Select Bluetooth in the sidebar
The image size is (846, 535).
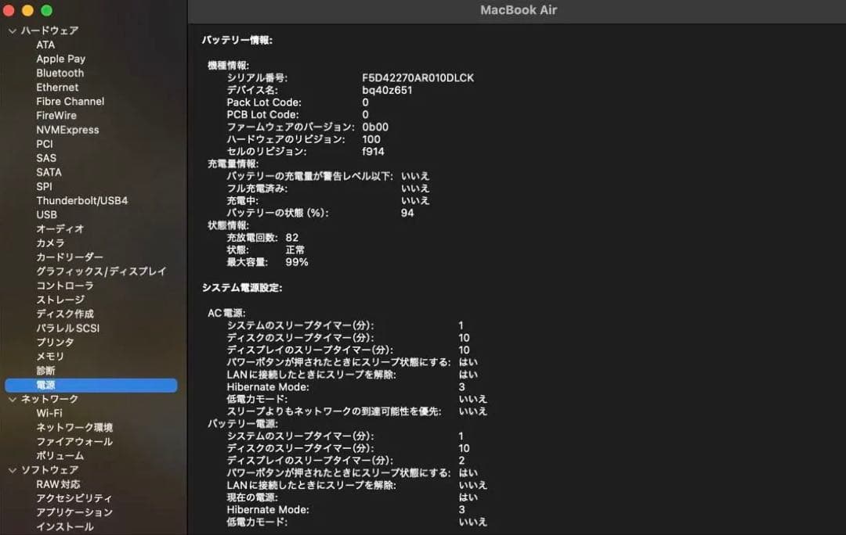coord(59,73)
